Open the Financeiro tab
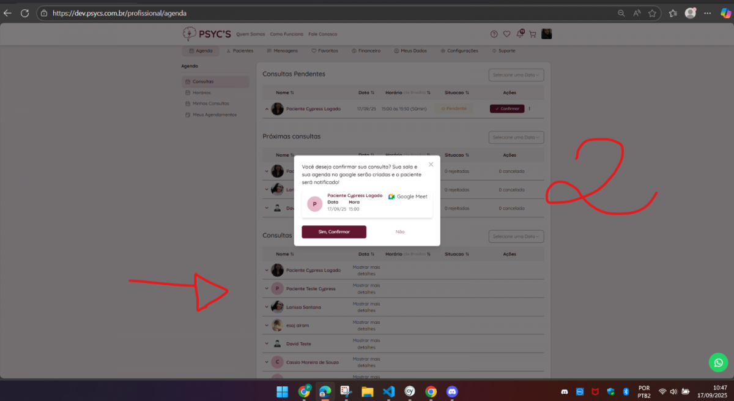734x401 pixels. [x=366, y=51]
